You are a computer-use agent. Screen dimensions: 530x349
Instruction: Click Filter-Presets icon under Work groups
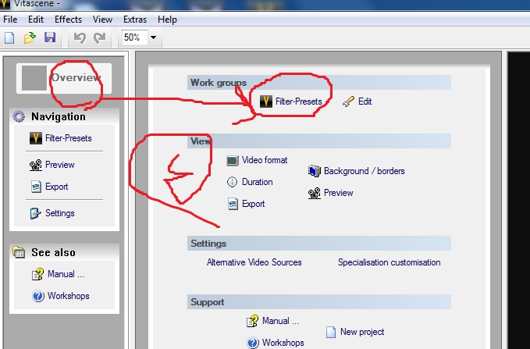point(266,101)
